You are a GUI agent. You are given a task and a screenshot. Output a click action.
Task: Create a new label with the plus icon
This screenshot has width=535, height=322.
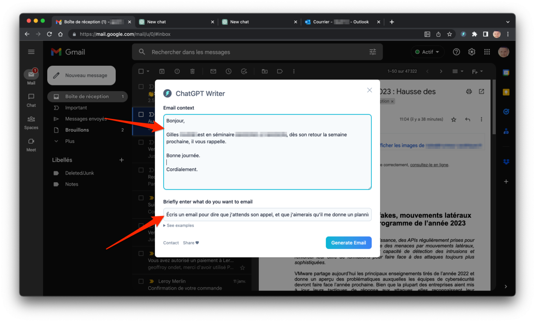pyautogui.click(x=122, y=160)
